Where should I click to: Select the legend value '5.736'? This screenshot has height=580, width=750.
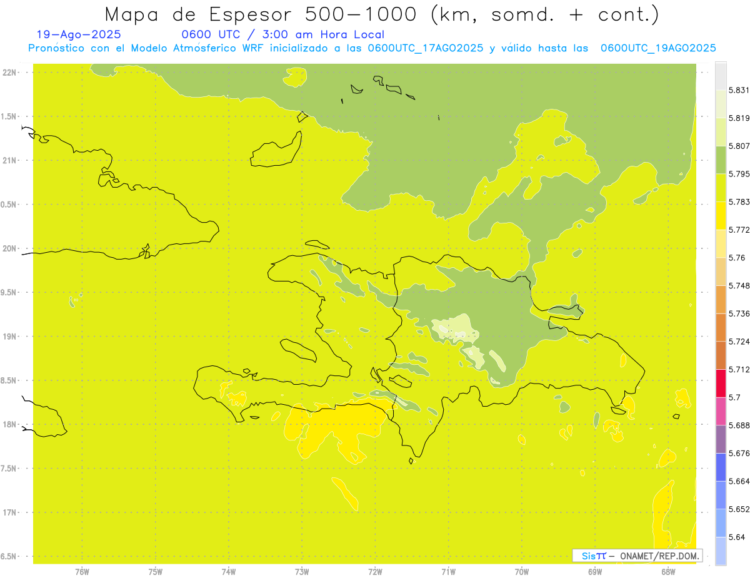pyautogui.click(x=739, y=313)
